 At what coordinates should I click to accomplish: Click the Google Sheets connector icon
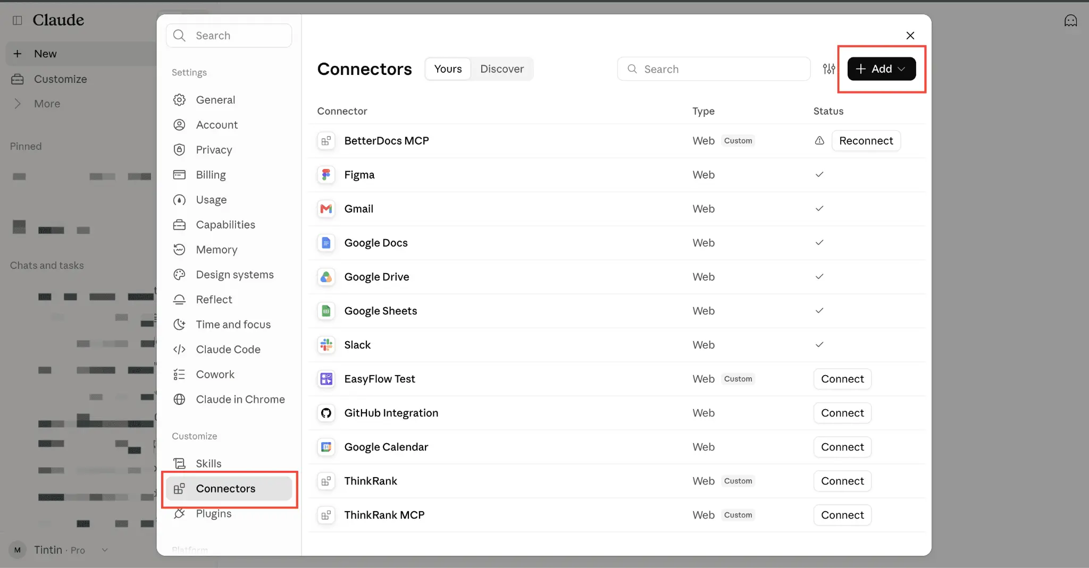pyautogui.click(x=326, y=311)
